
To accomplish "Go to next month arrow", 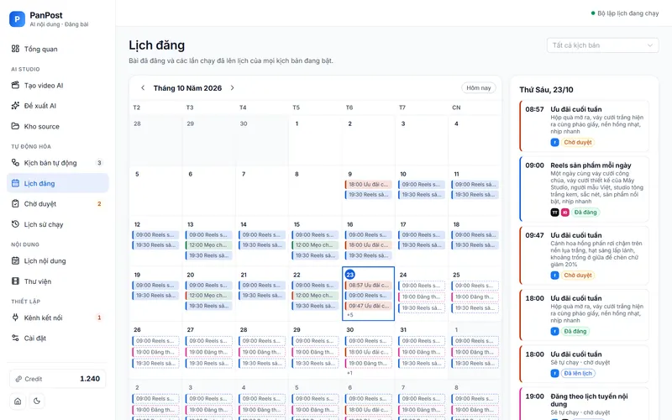I will [233, 88].
